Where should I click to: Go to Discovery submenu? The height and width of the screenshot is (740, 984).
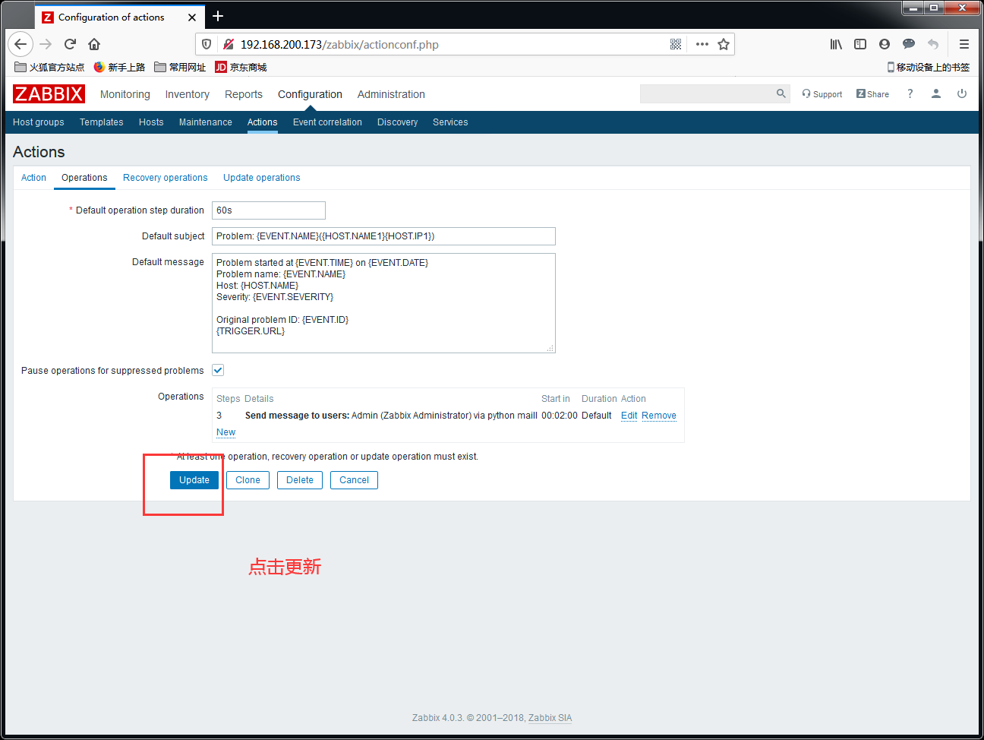[398, 122]
